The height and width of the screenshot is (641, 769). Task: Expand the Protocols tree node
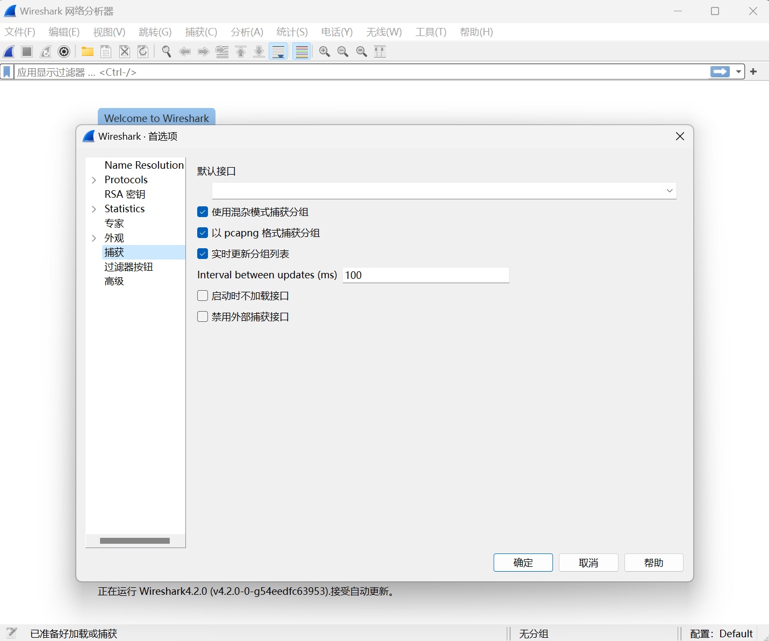94,180
